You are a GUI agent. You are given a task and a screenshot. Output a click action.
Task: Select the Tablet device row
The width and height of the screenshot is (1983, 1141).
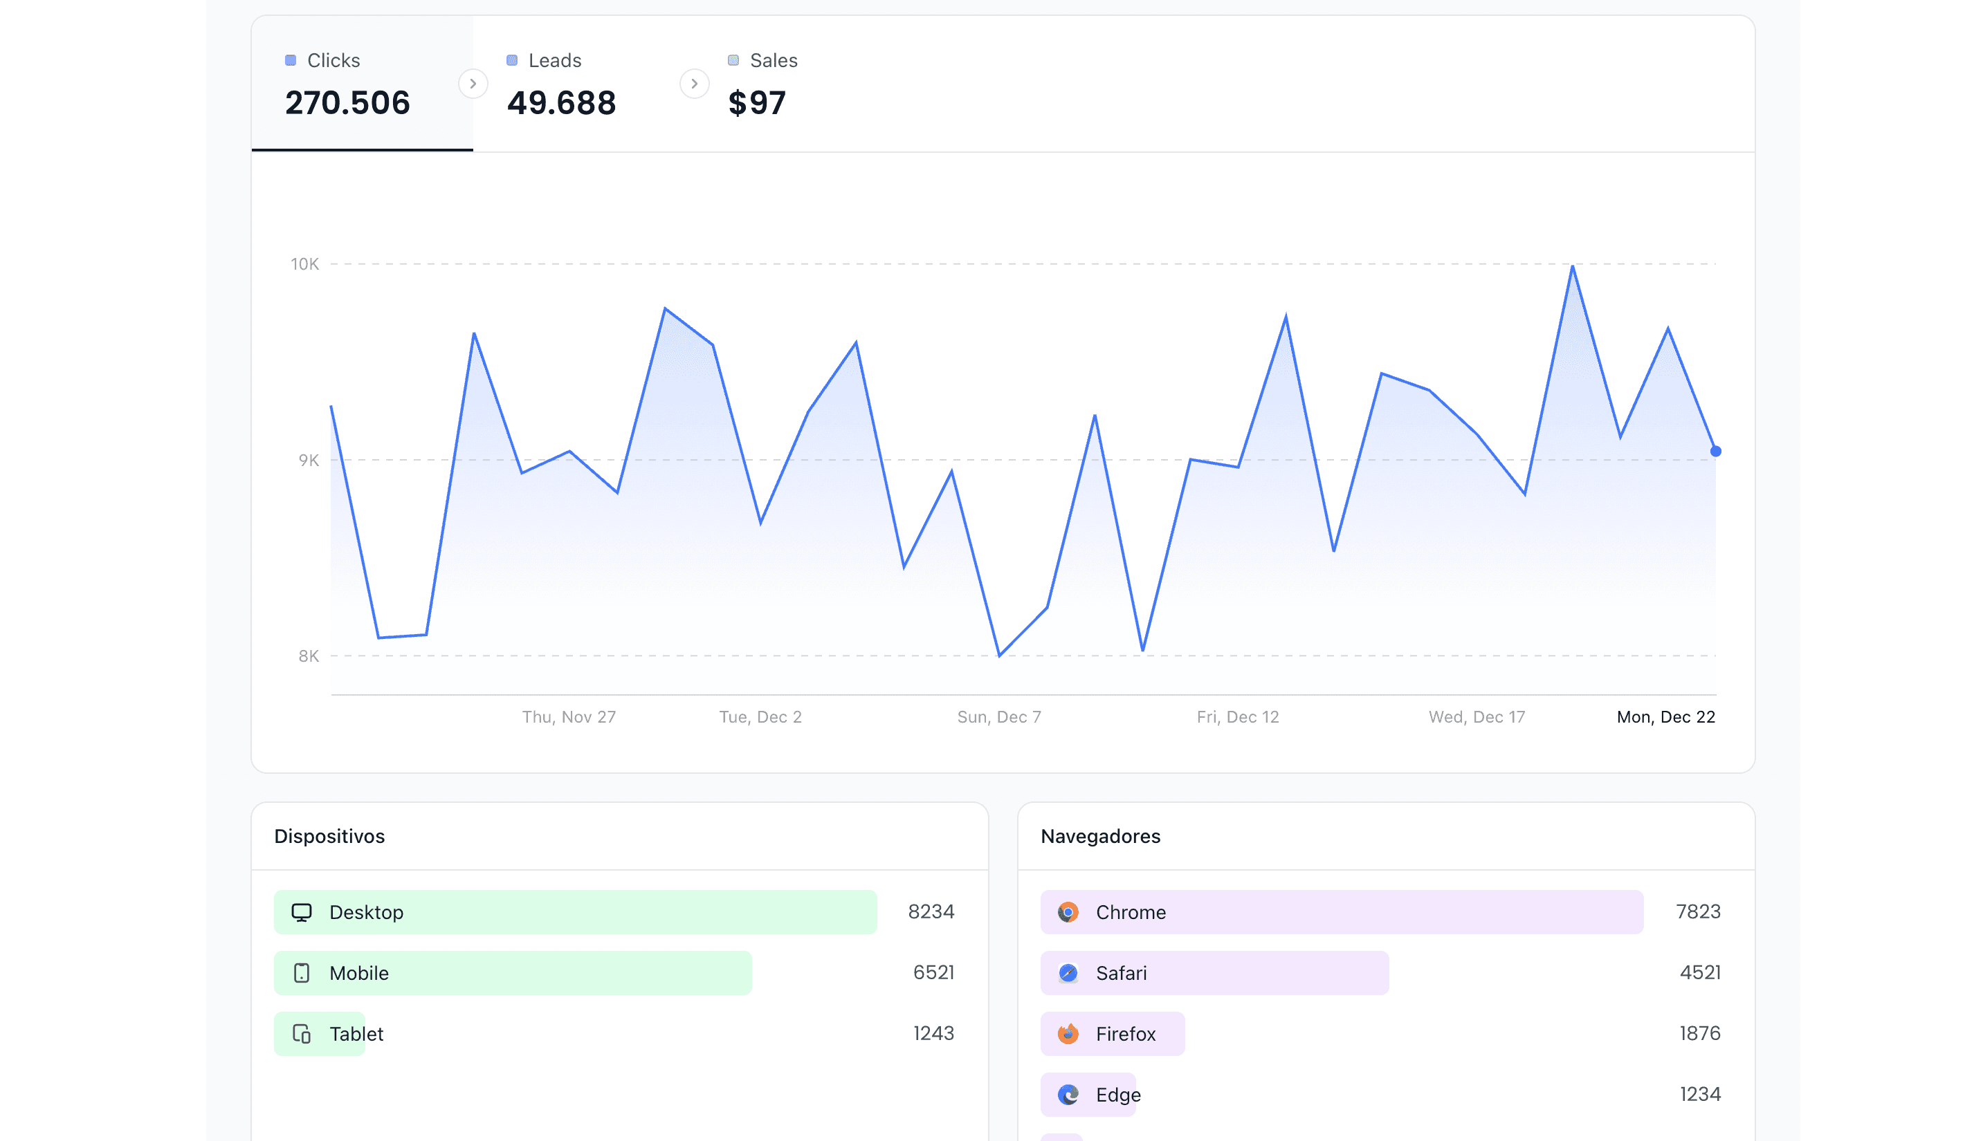click(x=614, y=1035)
